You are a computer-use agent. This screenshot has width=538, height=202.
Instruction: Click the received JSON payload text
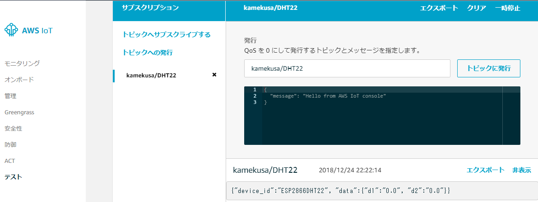[341, 190]
